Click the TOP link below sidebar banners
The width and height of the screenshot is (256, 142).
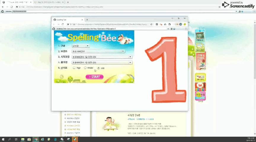pyautogui.click(x=200, y=101)
